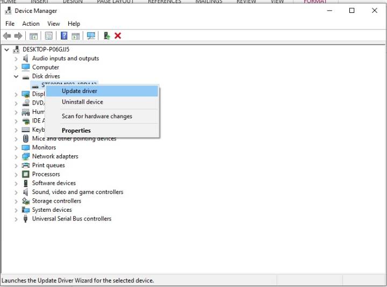Expand the Print queues node

tap(16, 166)
